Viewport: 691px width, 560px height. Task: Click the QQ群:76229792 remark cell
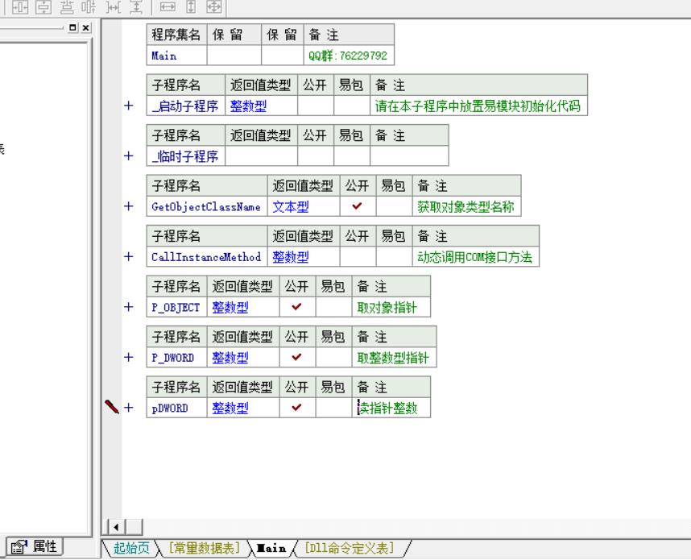point(349,56)
